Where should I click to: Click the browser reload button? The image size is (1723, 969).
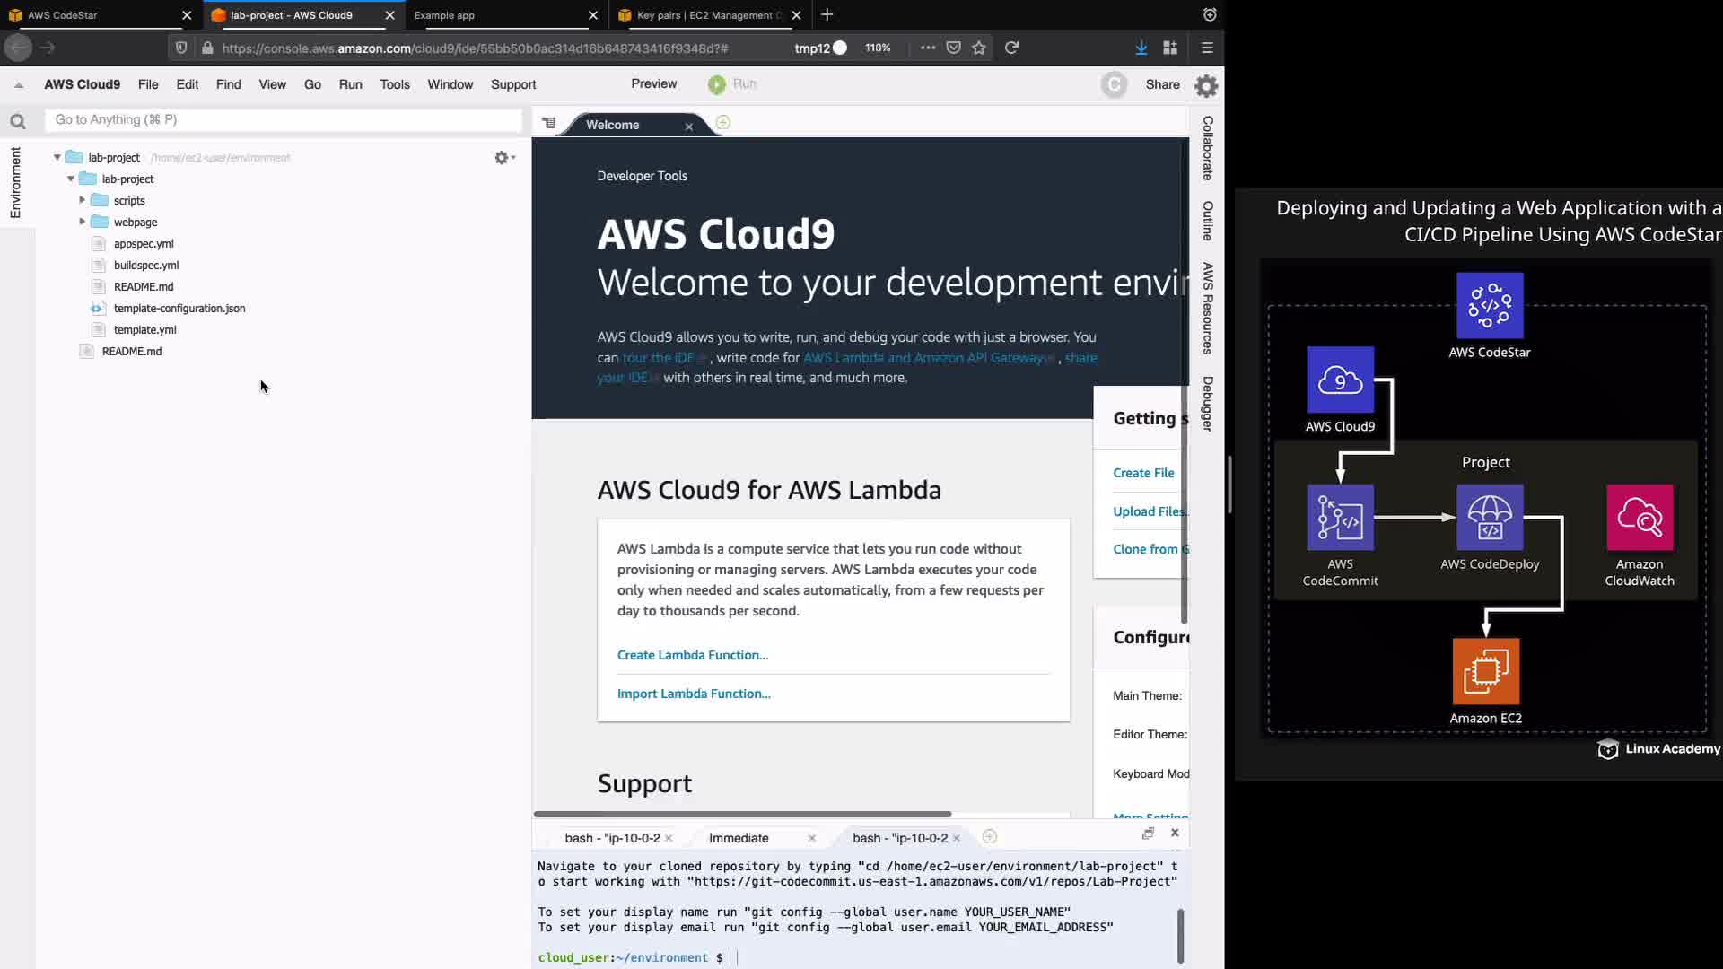coord(1011,48)
